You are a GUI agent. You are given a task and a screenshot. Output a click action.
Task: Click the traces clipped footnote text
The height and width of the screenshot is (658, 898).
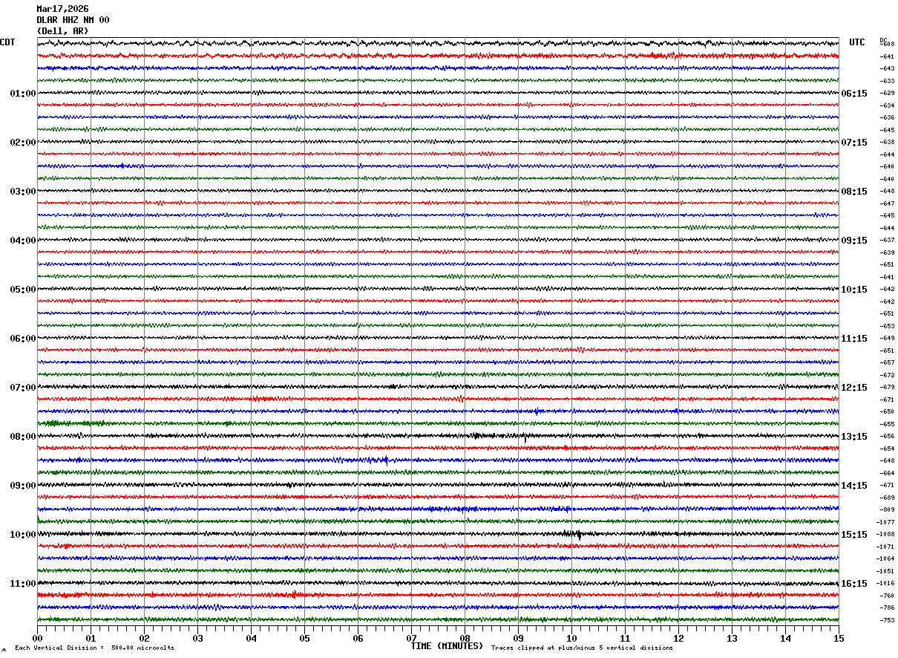tap(582, 648)
